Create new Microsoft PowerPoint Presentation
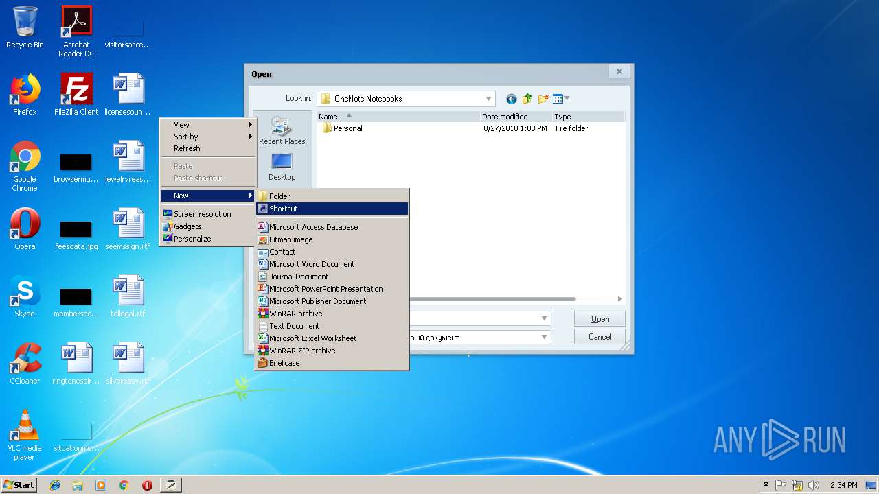The image size is (879, 494). point(332,289)
